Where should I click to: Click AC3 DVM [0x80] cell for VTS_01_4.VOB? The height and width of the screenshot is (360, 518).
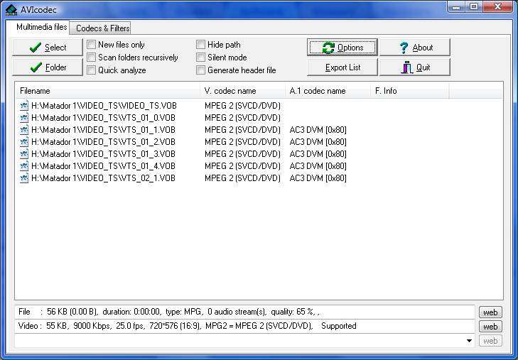318,166
